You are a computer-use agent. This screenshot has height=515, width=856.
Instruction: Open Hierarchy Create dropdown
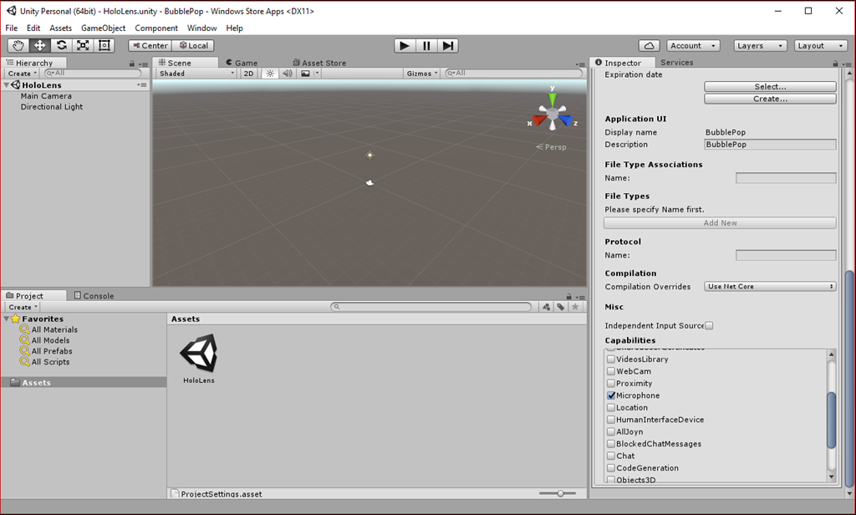[x=22, y=74]
